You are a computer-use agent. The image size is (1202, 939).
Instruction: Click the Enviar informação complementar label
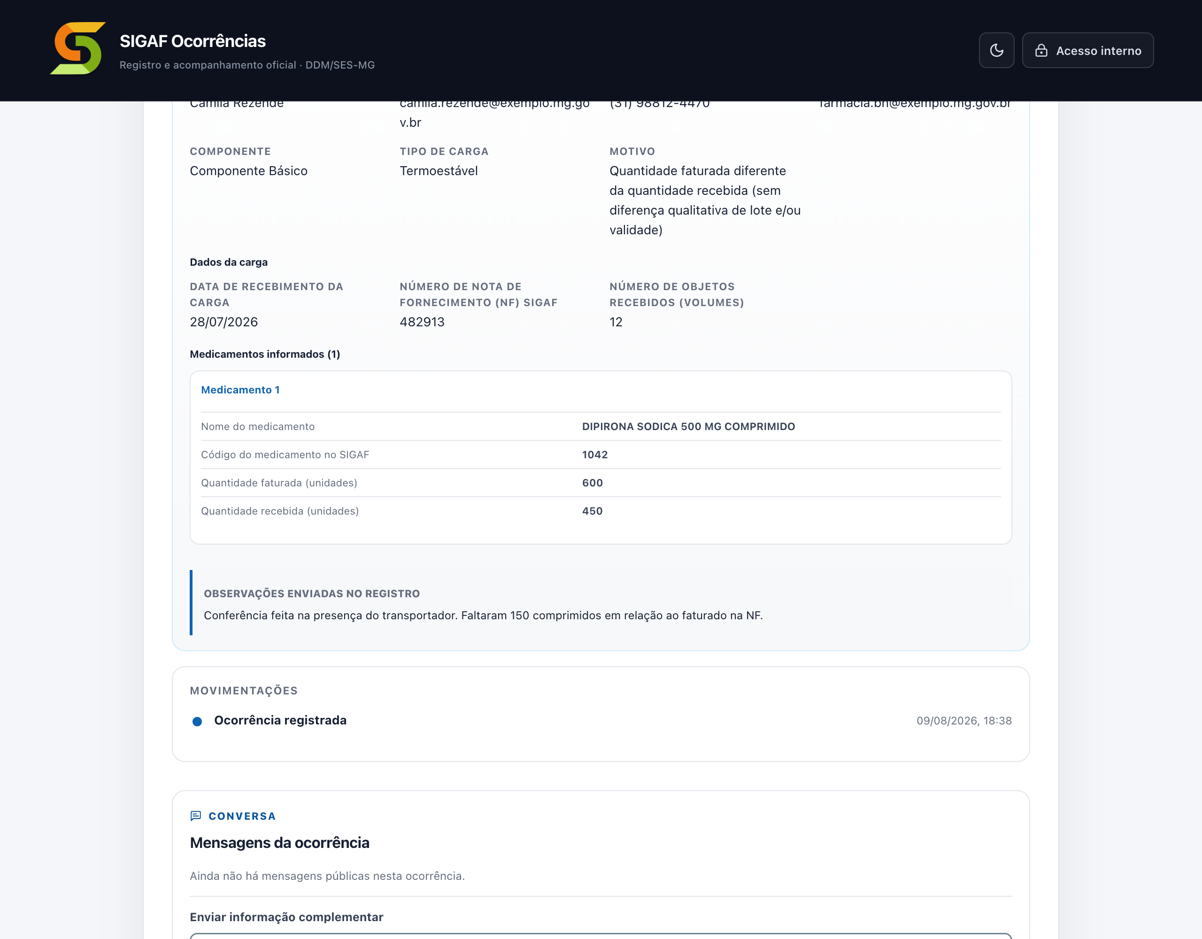pos(287,917)
